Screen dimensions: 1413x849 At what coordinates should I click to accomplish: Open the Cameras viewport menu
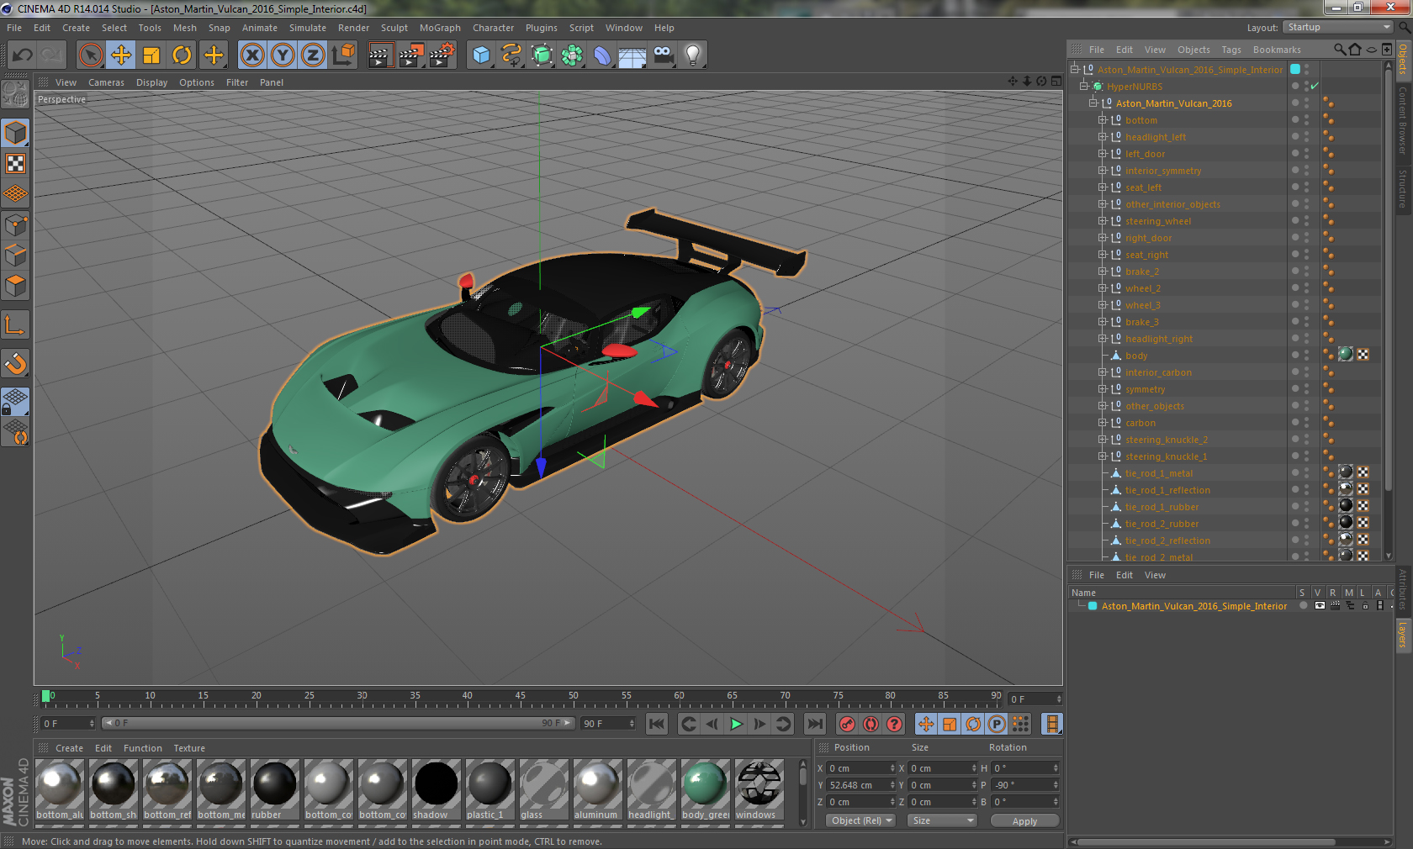click(x=106, y=82)
